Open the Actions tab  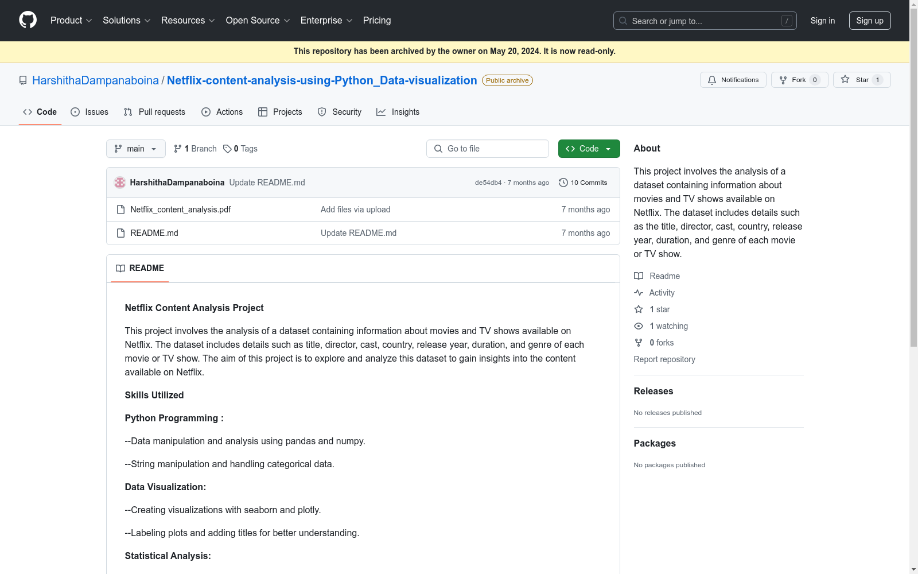222,112
